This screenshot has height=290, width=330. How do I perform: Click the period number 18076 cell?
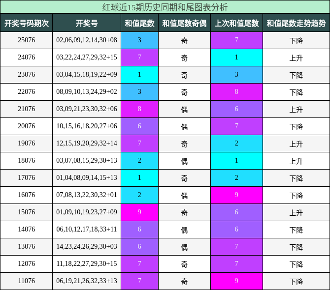point(26,161)
